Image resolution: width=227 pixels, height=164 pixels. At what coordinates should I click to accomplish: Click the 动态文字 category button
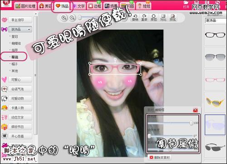20,117
